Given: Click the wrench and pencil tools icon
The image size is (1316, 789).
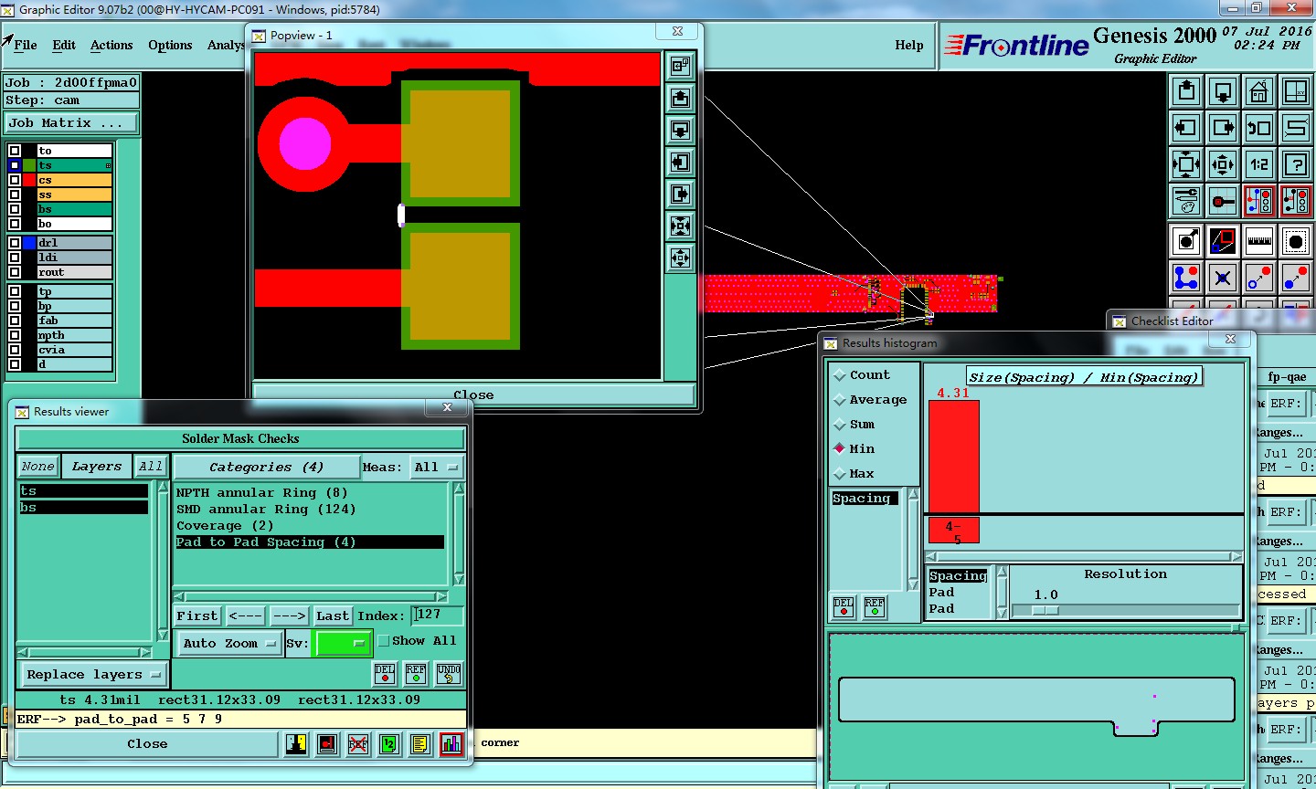Looking at the screenshot, I should (1186, 201).
